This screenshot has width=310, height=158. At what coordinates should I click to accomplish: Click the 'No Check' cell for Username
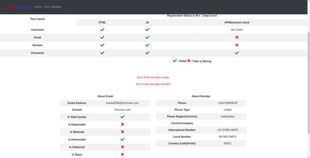237,30
